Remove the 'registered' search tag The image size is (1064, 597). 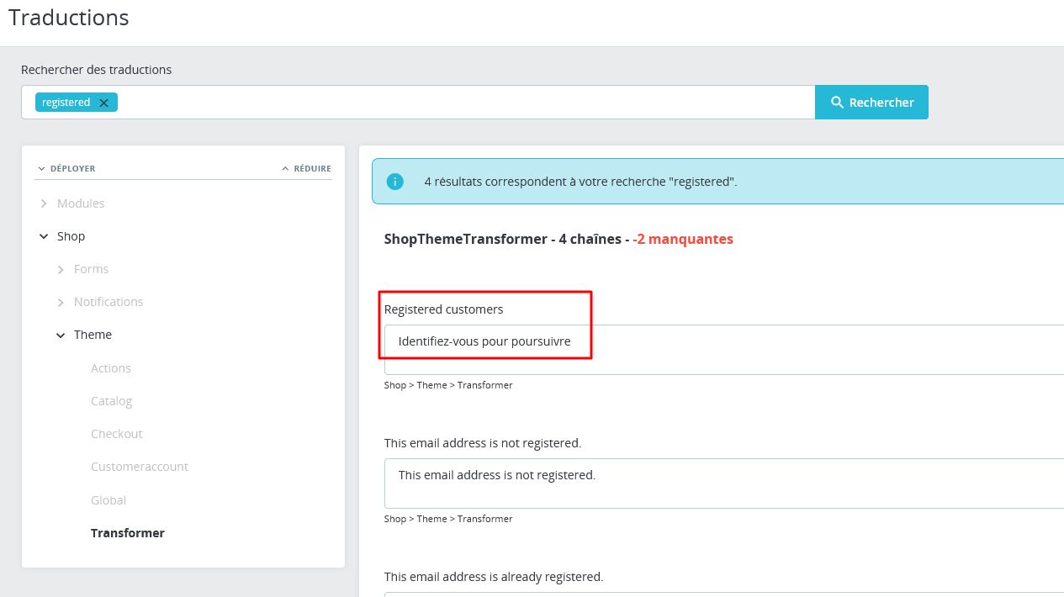coord(103,103)
